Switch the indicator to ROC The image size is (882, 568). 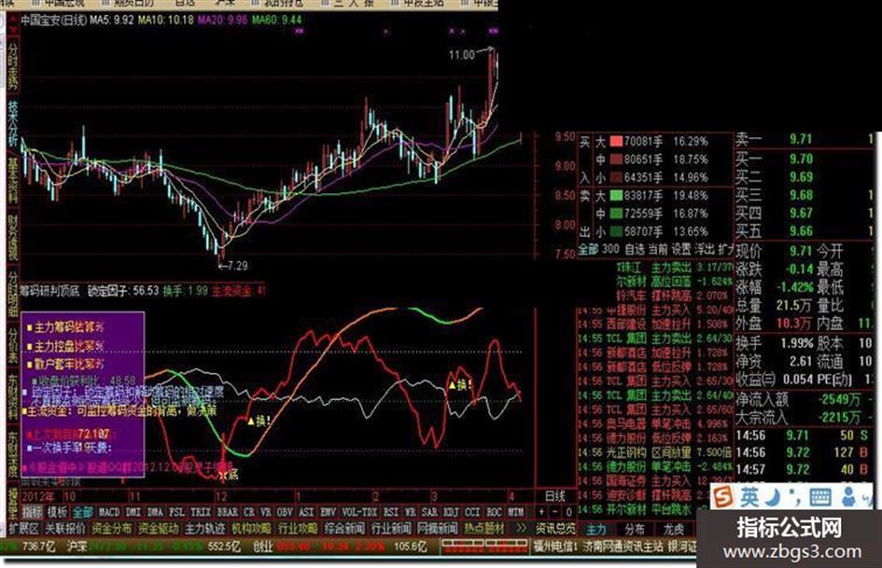tap(494, 512)
